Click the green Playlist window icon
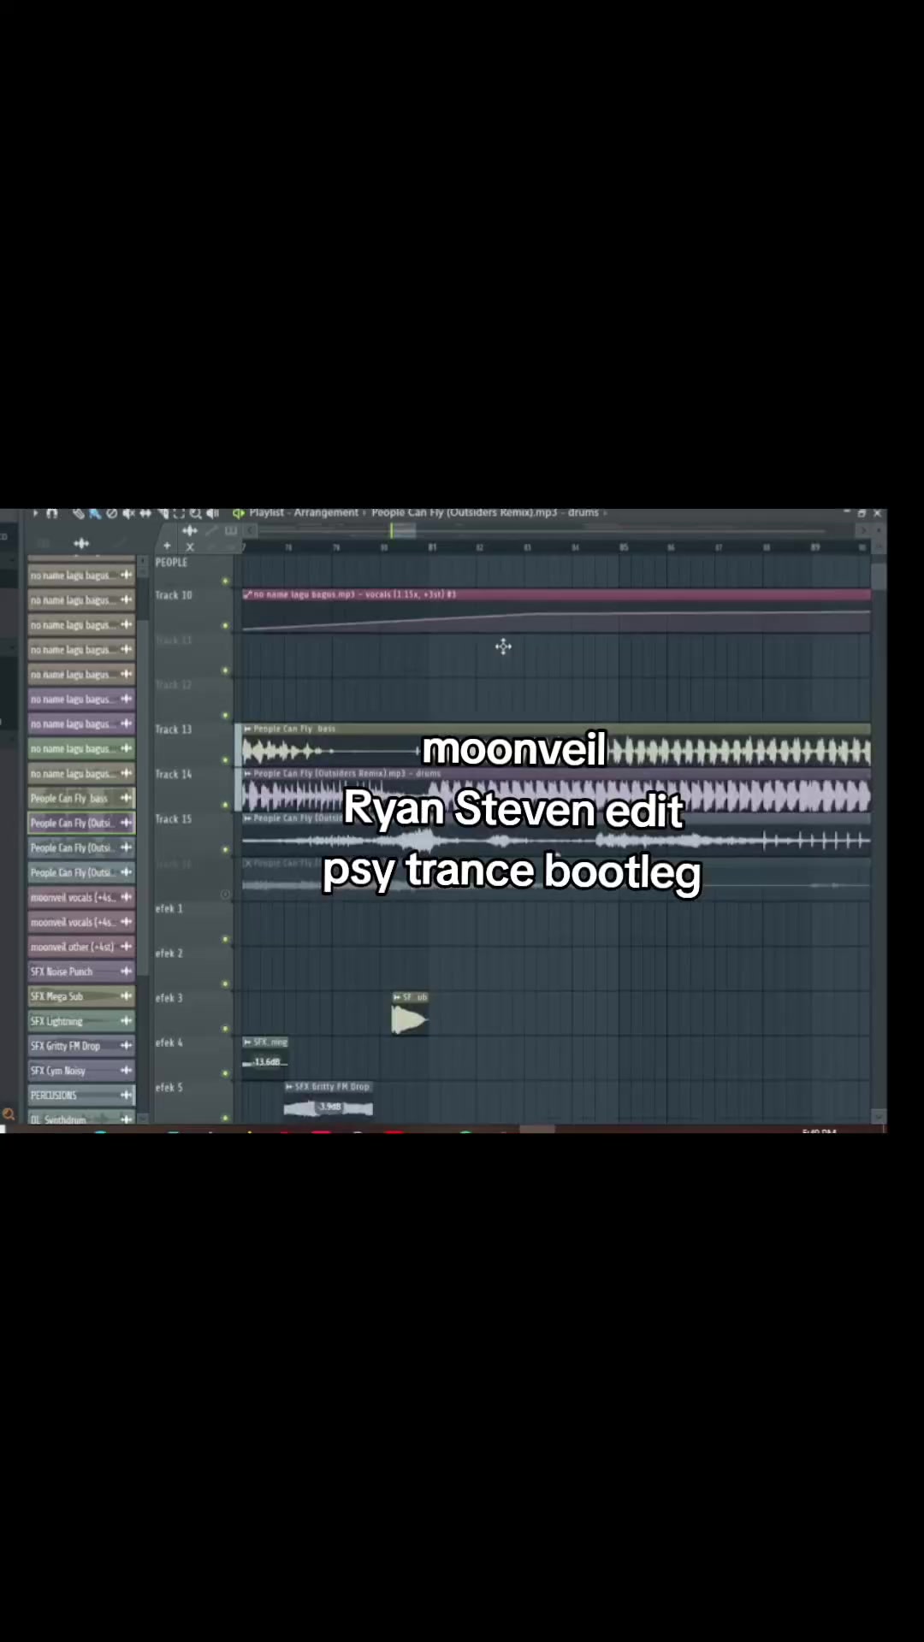Image resolution: width=924 pixels, height=1642 pixels. 239,513
